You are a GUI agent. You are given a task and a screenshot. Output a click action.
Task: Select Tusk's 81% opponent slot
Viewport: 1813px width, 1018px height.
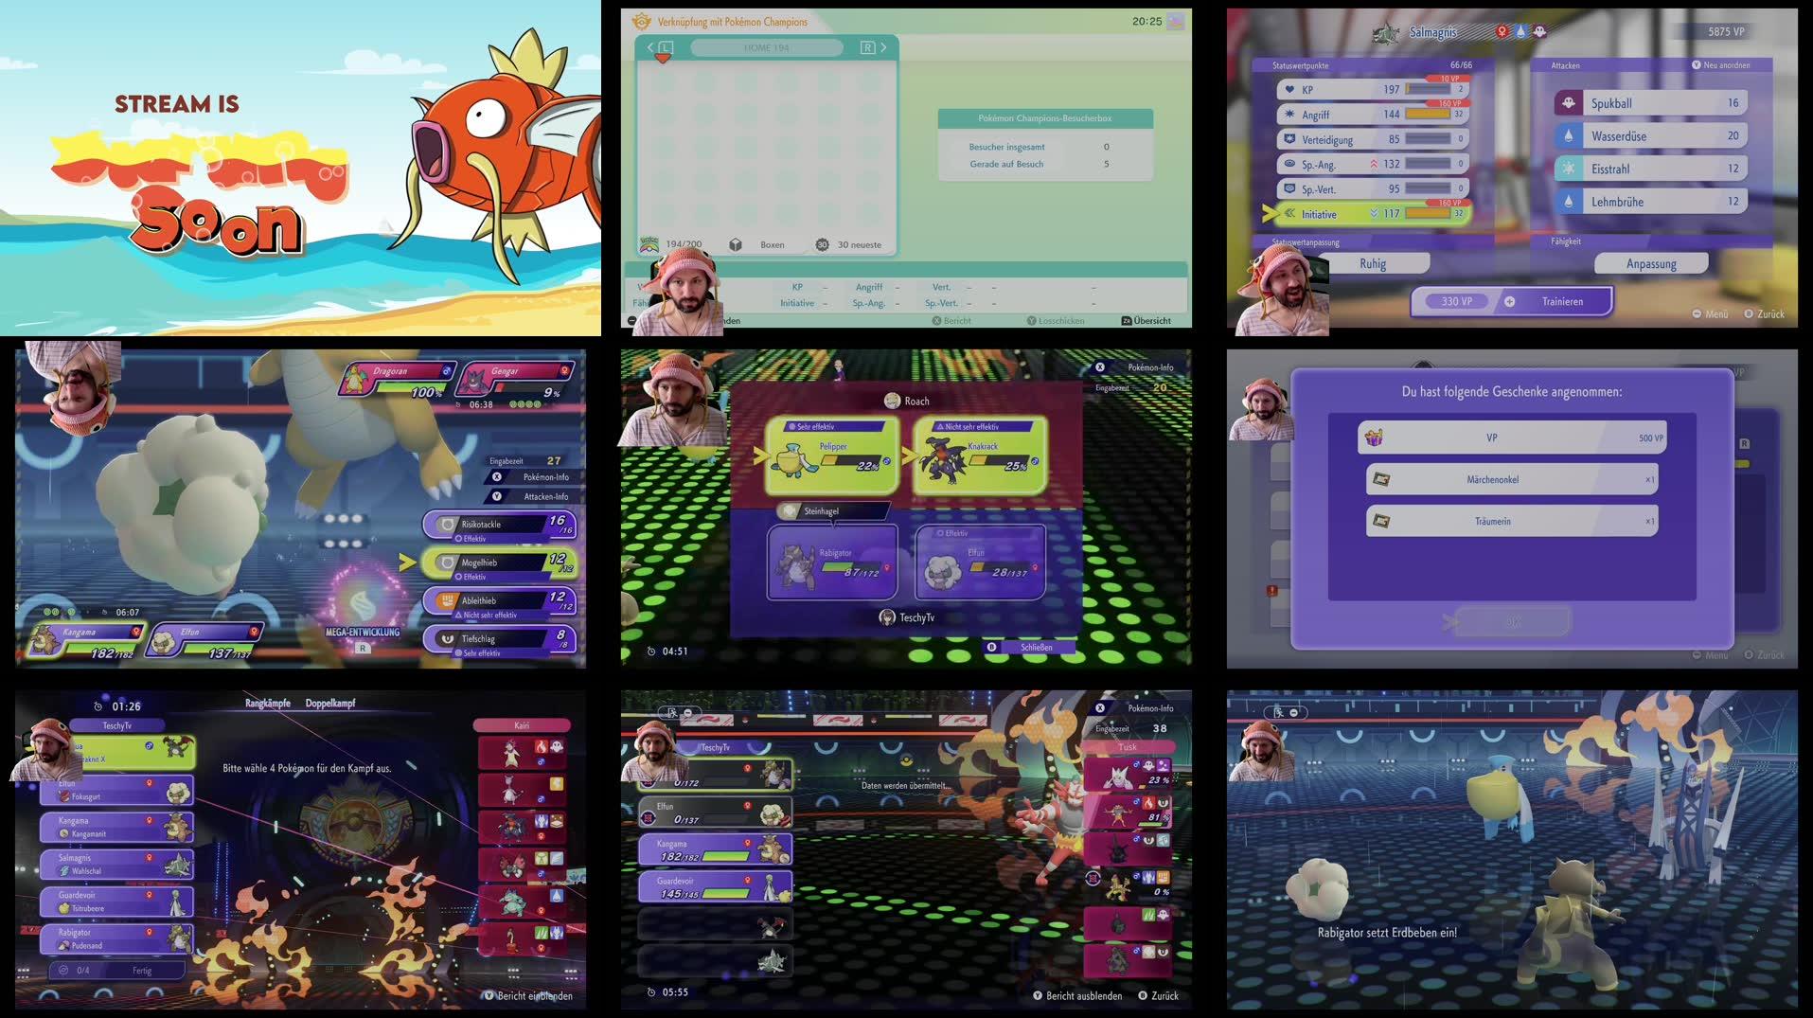(x=1128, y=810)
